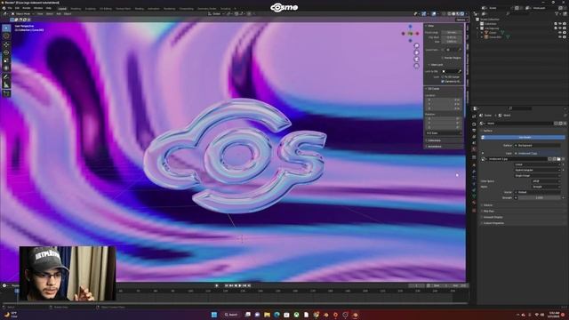
Task: Select the Add Cube tool
Action: coord(6,93)
